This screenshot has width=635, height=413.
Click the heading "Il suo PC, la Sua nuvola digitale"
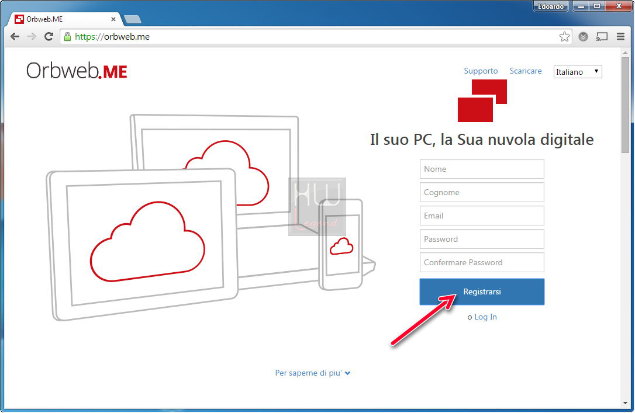coord(482,140)
